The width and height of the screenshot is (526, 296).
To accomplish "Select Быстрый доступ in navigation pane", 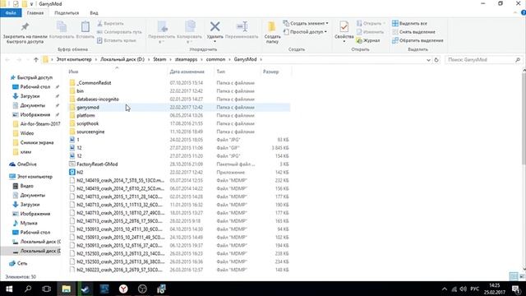I will pyautogui.click(x=35, y=77).
